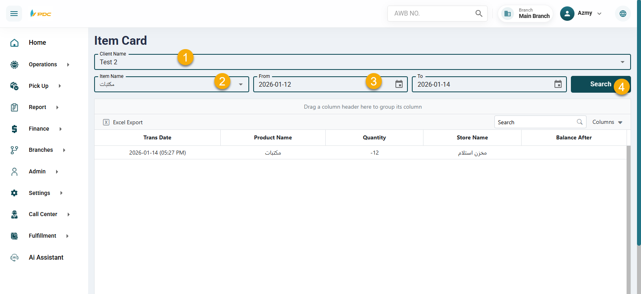The image size is (641, 294).
Task: Sort by Balance After column header
Action: 574,137
